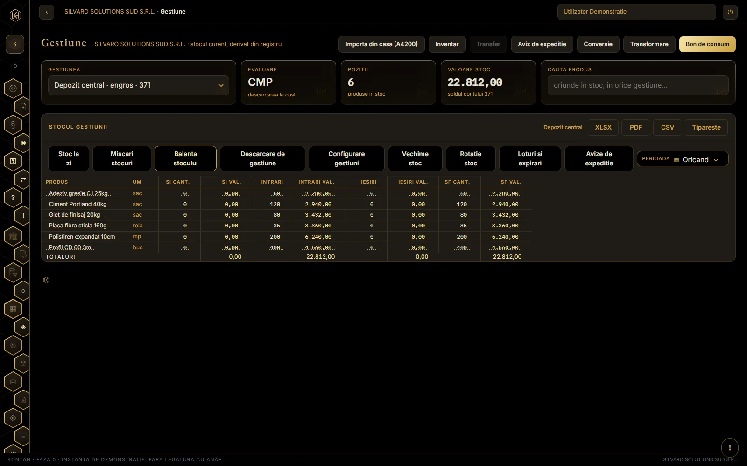Go back with the chevron button
The height and width of the screenshot is (466, 747).
(x=47, y=12)
